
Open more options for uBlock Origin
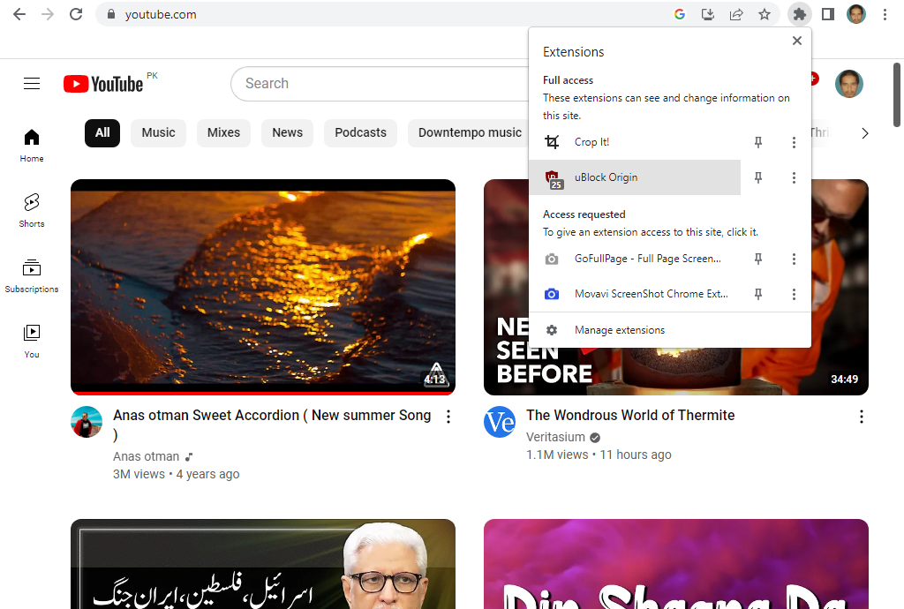pyautogui.click(x=794, y=177)
